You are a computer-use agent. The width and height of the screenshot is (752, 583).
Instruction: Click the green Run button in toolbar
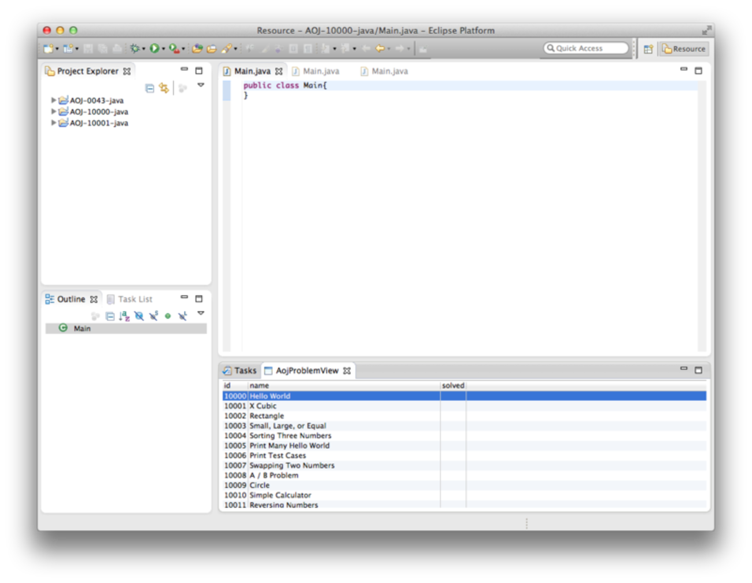[x=154, y=49]
